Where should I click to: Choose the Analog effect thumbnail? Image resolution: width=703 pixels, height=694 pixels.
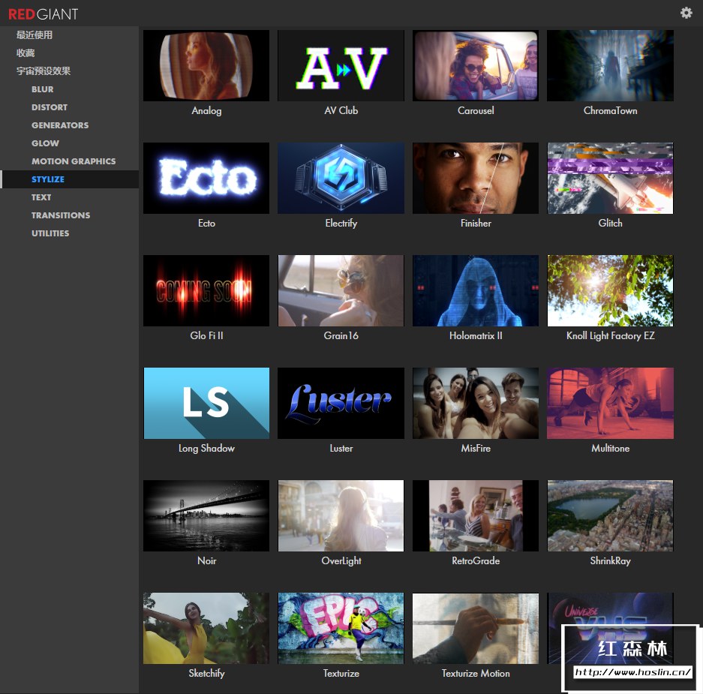coord(206,65)
